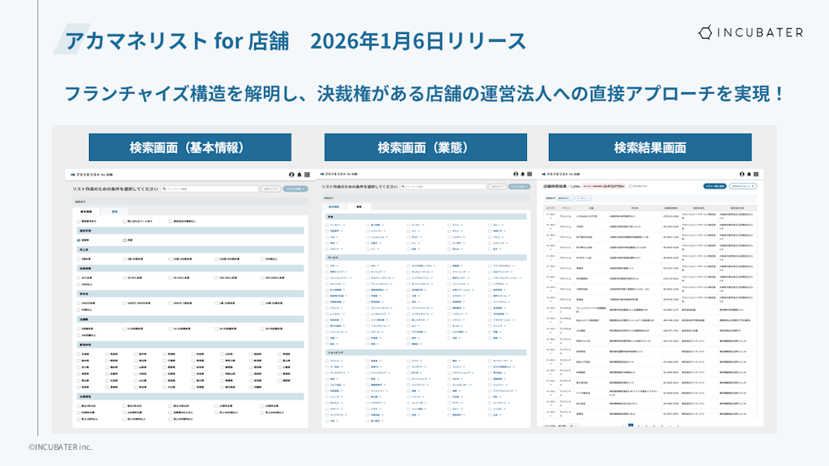Screen dimensions: 829x466
Task: Click the grid menu icon on the 業態 screen
Action: pos(529,174)
